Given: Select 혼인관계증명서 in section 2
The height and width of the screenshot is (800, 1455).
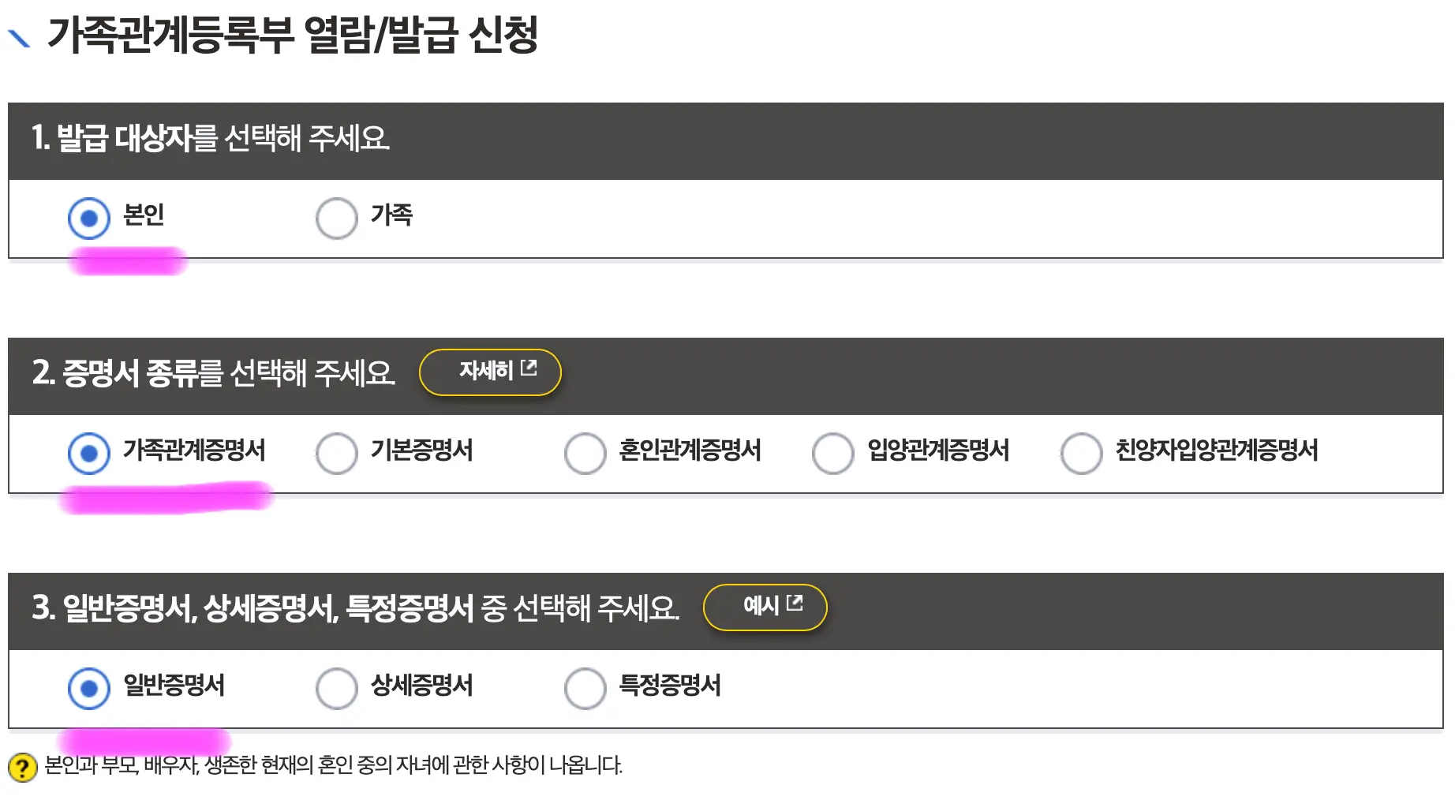Looking at the screenshot, I should [x=584, y=452].
